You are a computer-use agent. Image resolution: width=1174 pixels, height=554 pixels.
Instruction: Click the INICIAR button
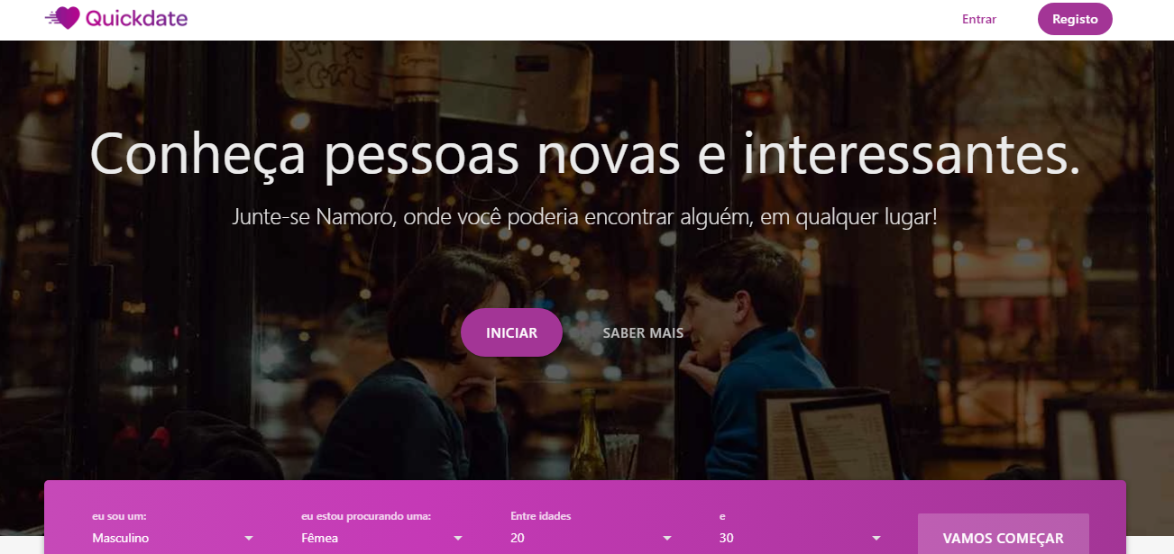coord(511,333)
